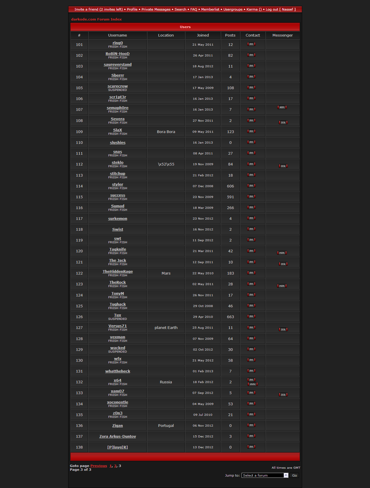Click the ICQ icon for Severa
370x488 pixels.
[x=283, y=123]
